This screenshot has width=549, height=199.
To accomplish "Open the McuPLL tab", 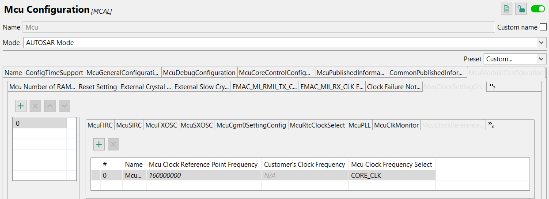I will [x=360, y=125].
